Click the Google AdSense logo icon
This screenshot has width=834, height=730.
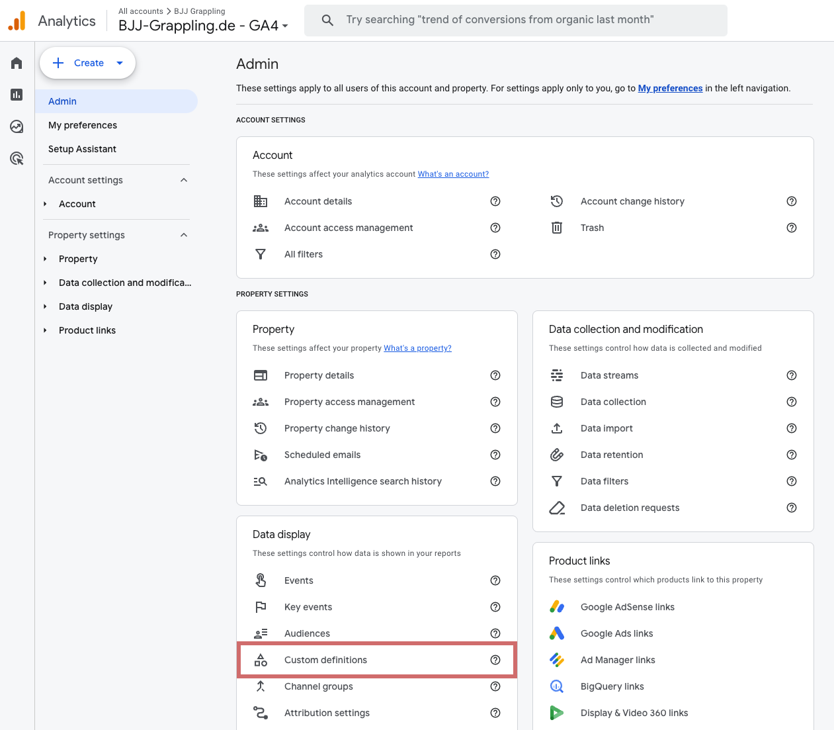557,607
